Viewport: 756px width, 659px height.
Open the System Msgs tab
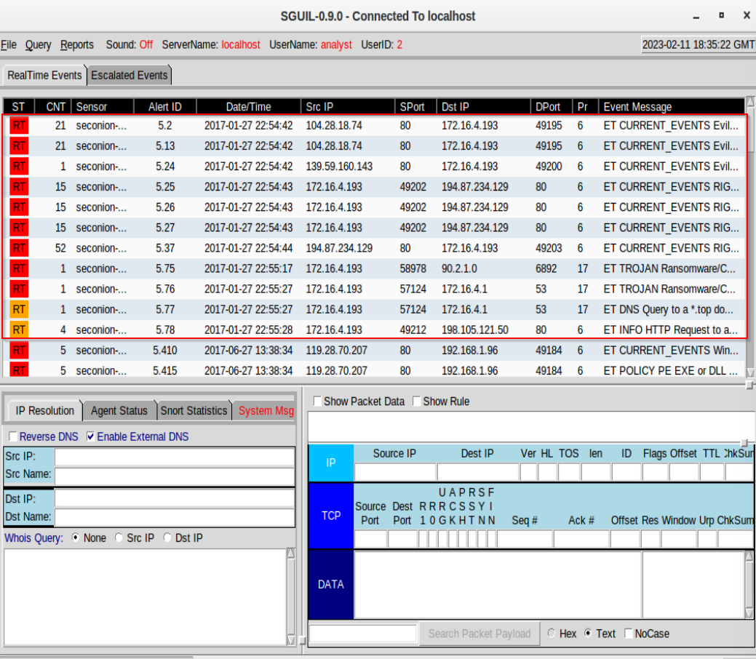266,410
